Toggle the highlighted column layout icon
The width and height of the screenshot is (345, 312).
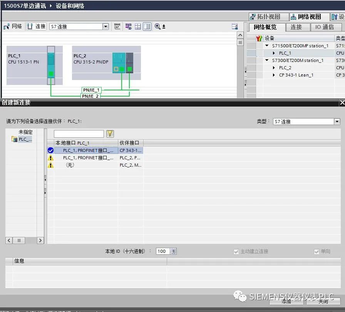click(x=147, y=27)
